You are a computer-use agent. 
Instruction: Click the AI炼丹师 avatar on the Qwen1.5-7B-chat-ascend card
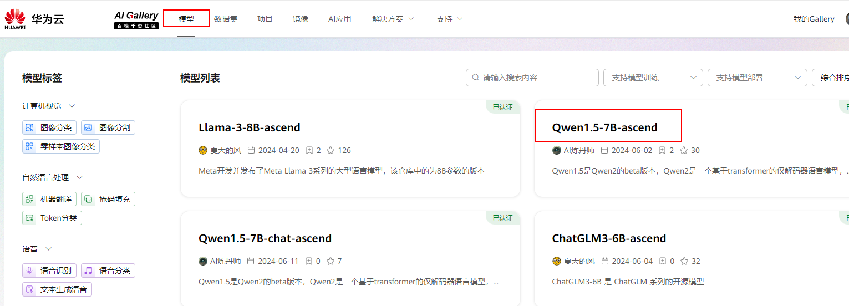[203, 261]
